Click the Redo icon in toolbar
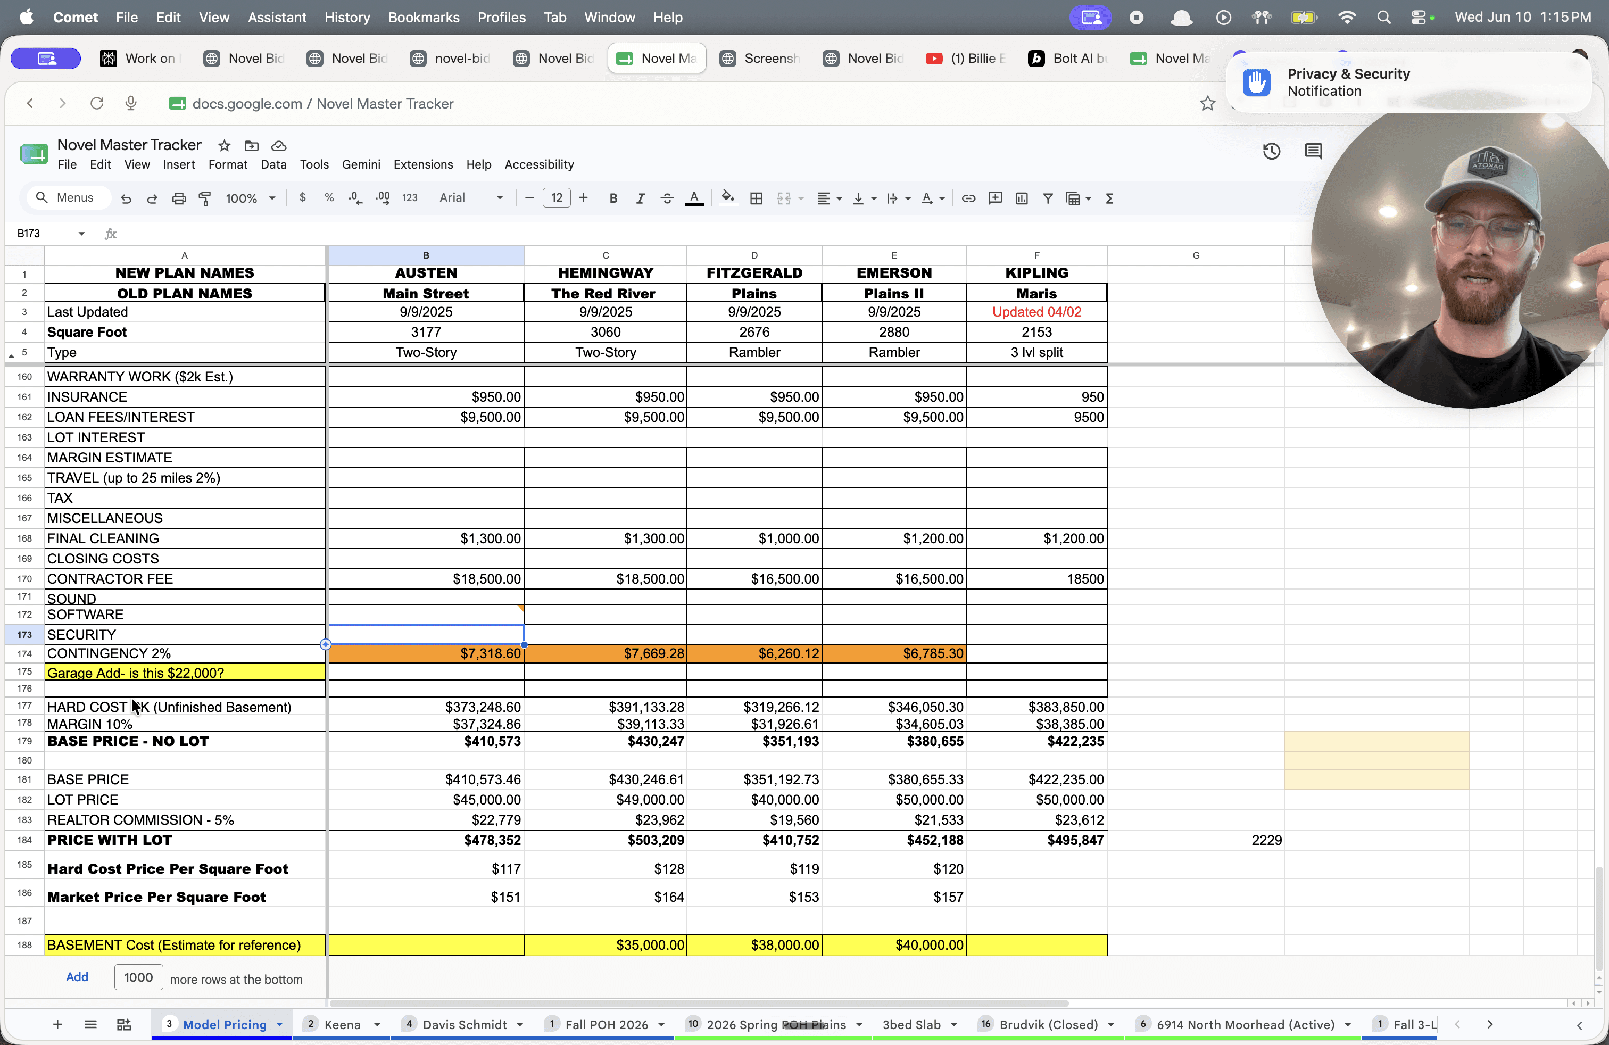Image resolution: width=1609 pixels, height=1045 pixels. tap(152, 198)
